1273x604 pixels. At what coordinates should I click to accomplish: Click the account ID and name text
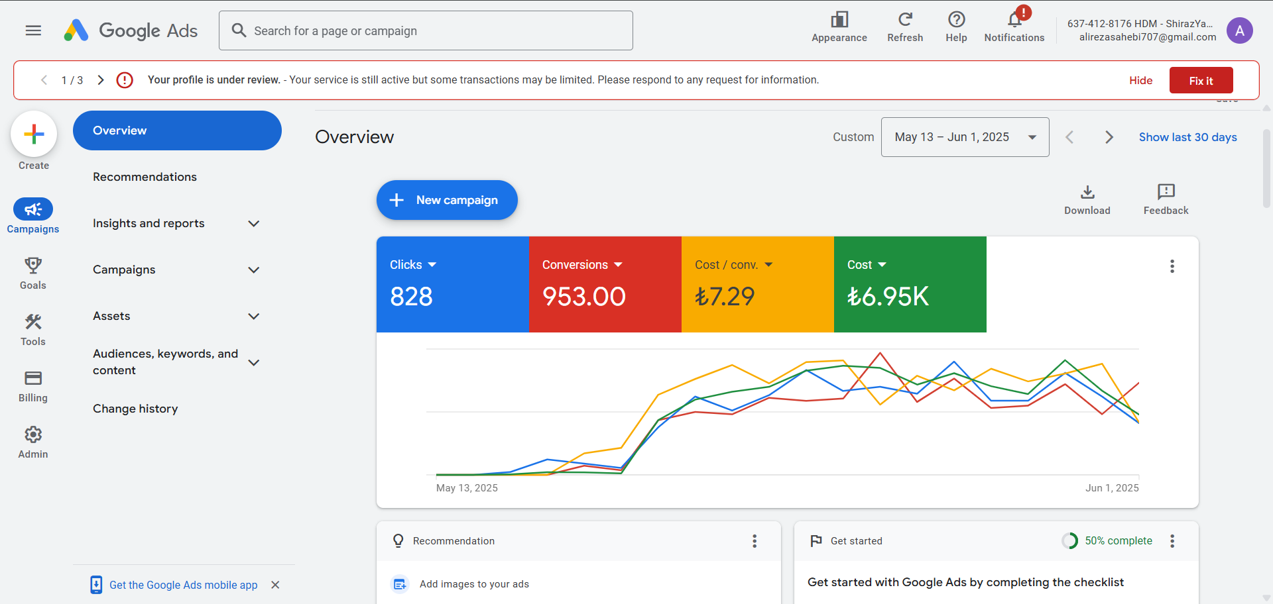1140,24
